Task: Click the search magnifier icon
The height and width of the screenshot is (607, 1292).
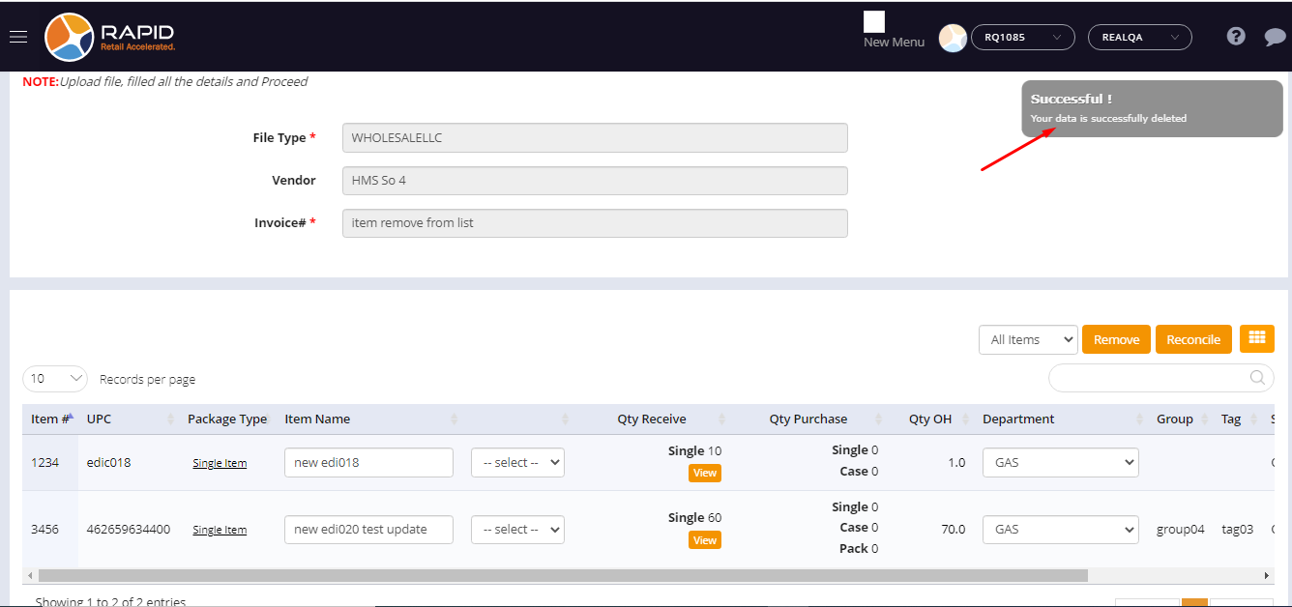Action: pos(1257,378)
